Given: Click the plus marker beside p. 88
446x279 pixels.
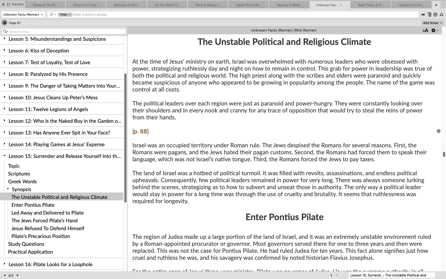Looking at the screenshot, I should pyautogui.click(x=438, y=131).
